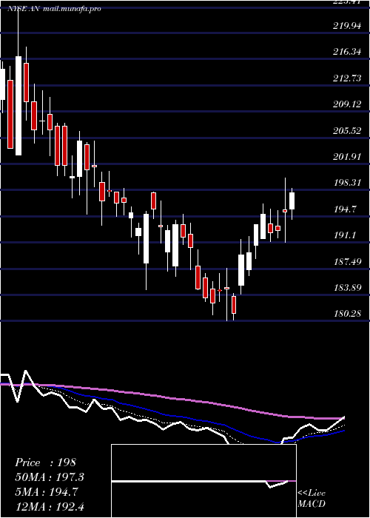
Task: Click the NYSE AN mail.munafa.pro title
Action: [x=54, y=9]
